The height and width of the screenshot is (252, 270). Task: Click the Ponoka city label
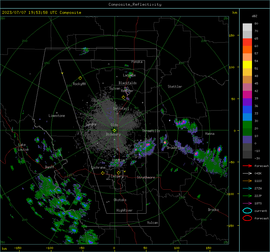tap(137, 62)
